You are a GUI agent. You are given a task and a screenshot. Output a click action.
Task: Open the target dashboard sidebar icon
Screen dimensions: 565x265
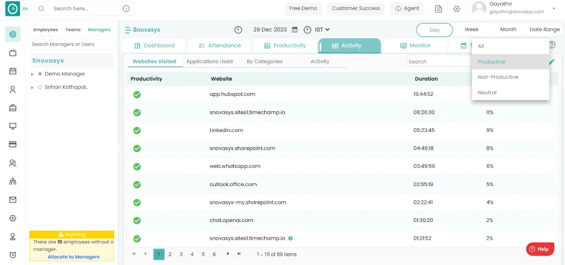click(12, 34)
